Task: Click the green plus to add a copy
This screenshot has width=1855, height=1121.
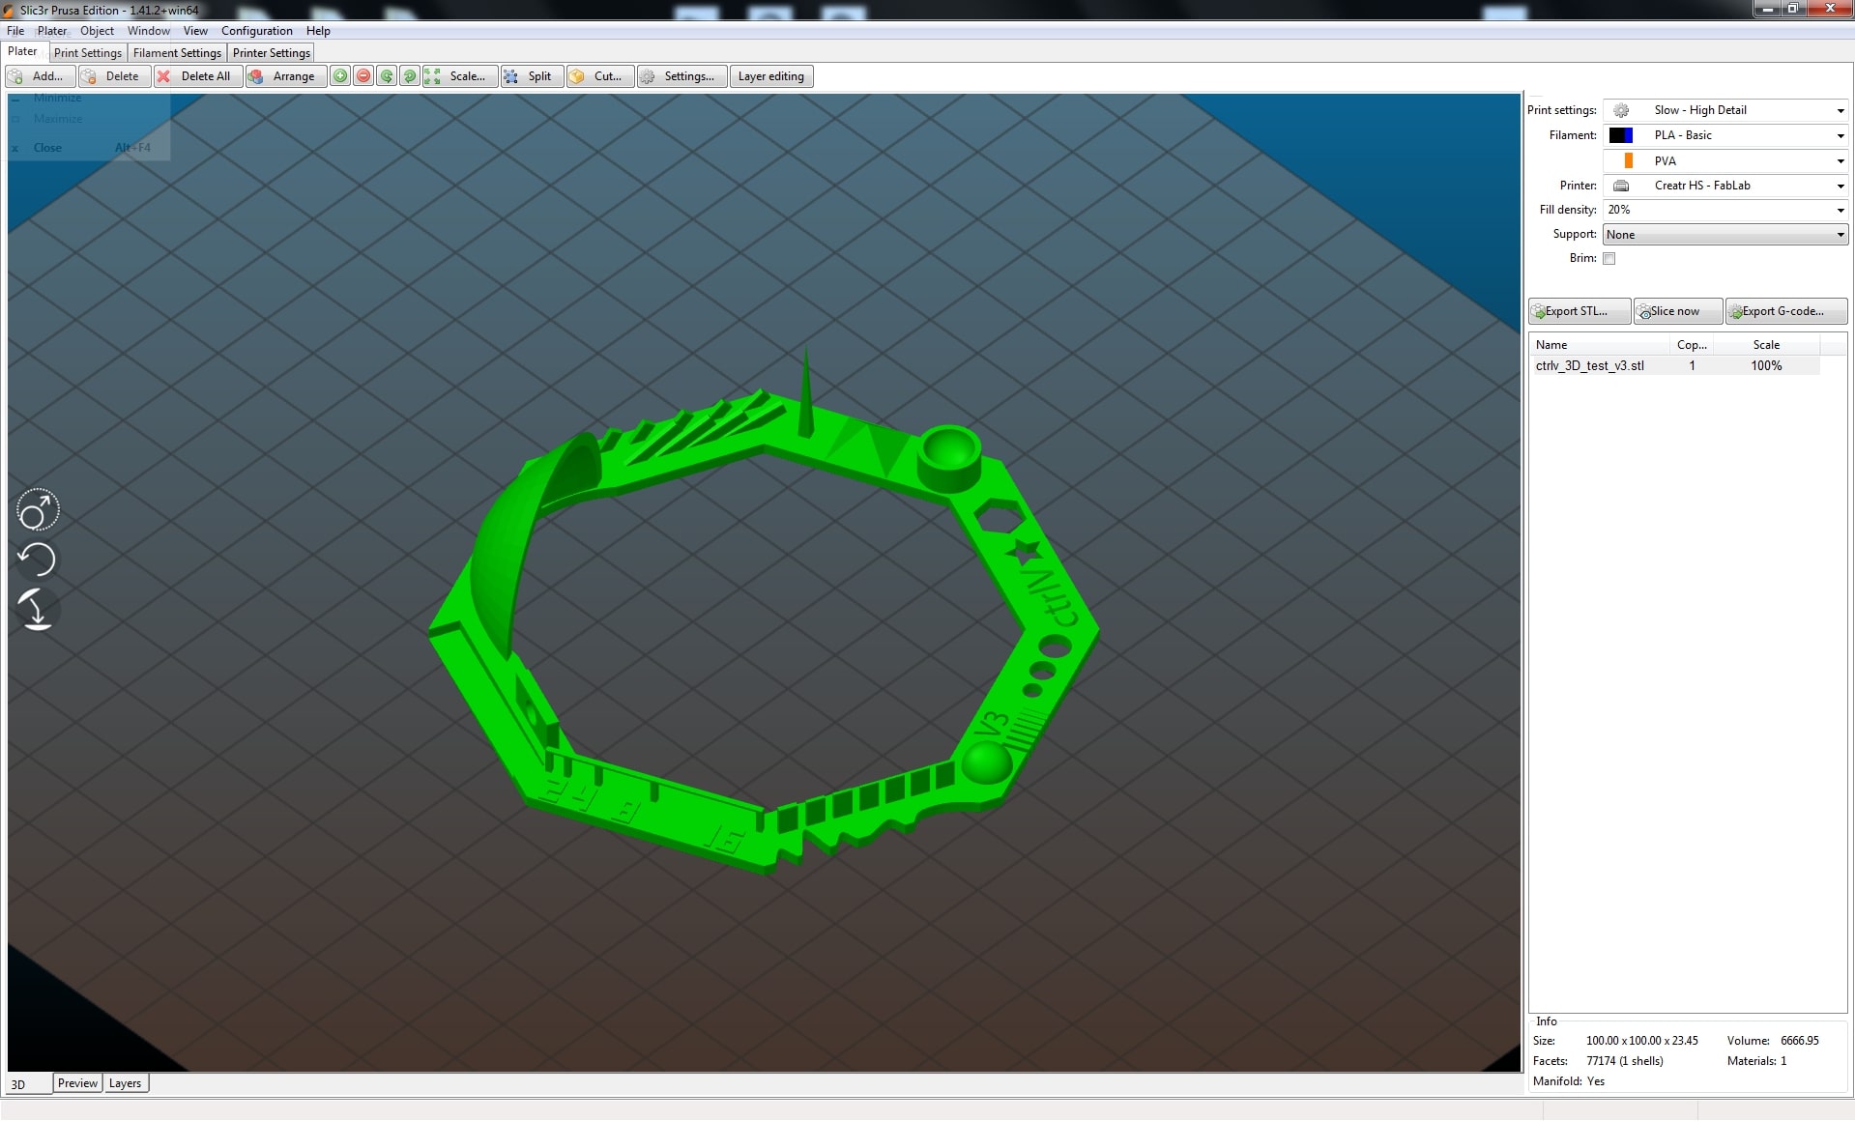Action: tap(340, 76)
